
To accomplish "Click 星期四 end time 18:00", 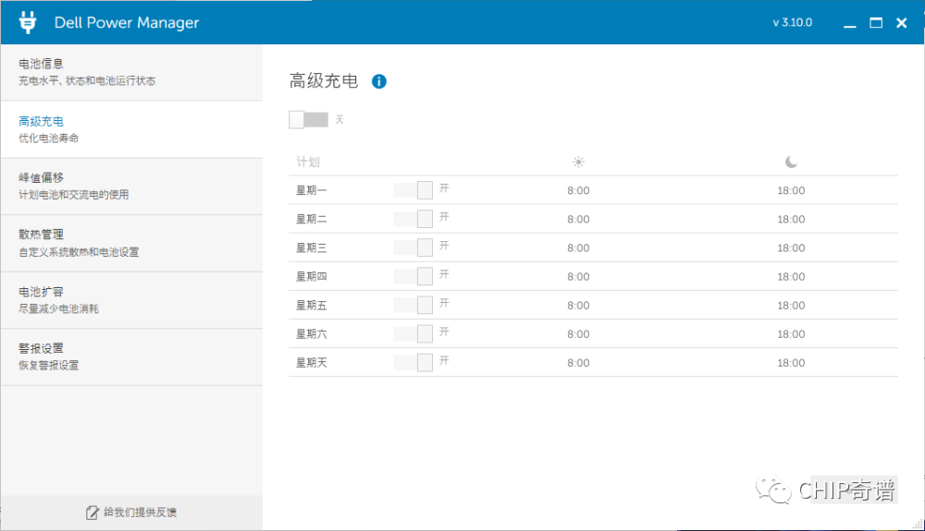I will click(791, 277).
